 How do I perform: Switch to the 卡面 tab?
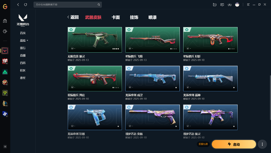pos(116,17)
